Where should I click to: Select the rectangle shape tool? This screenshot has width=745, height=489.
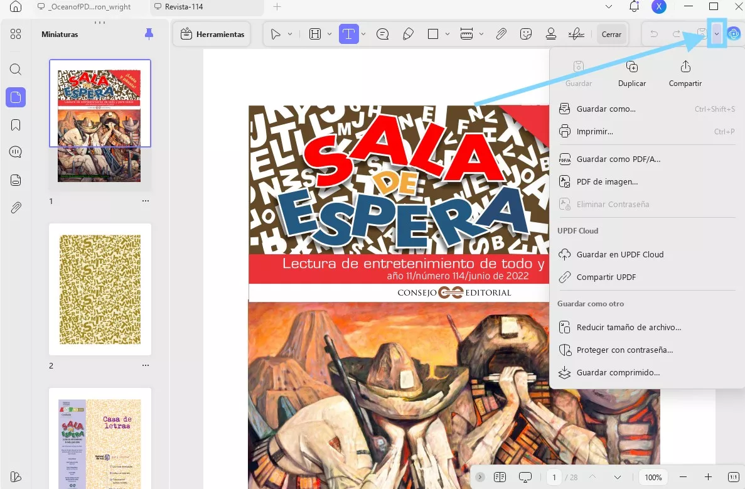(433, 35)
